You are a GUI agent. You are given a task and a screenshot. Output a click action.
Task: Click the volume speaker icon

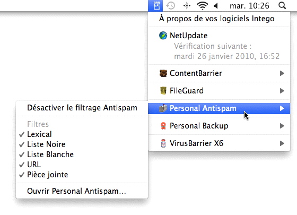216,6
